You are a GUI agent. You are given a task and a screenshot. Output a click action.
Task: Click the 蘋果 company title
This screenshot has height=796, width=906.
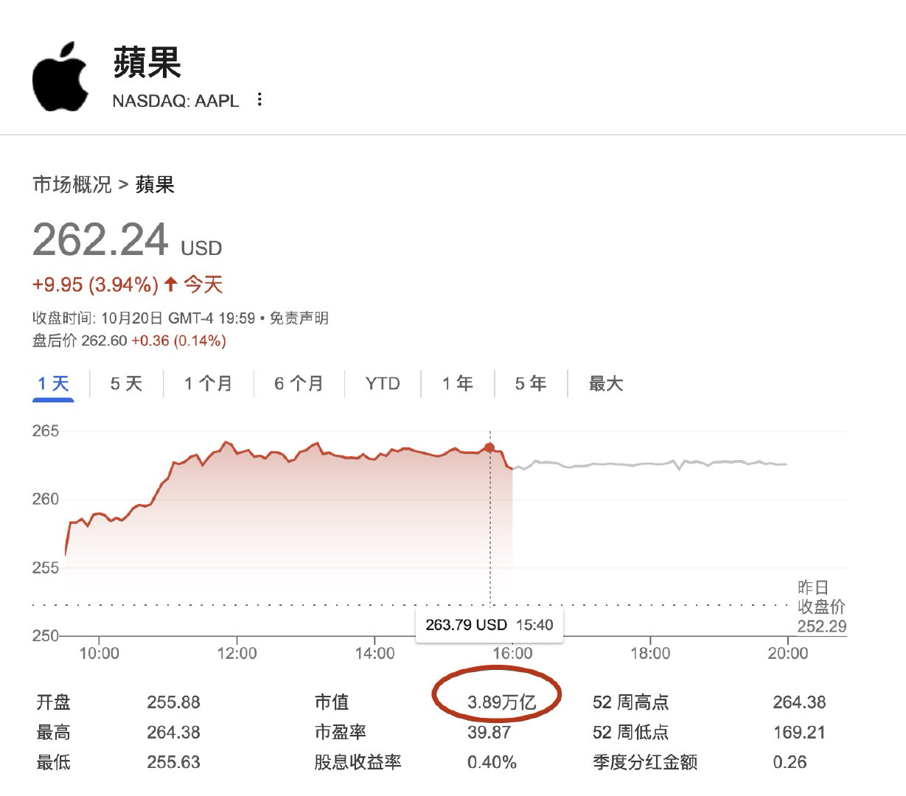click(x=147, y=62)
